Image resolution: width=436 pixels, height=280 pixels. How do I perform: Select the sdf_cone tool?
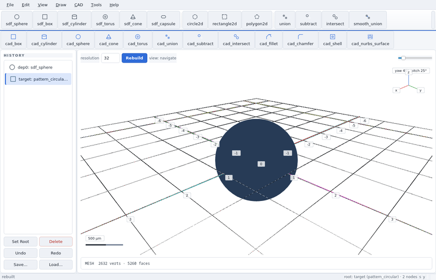(x=133, y=20)
